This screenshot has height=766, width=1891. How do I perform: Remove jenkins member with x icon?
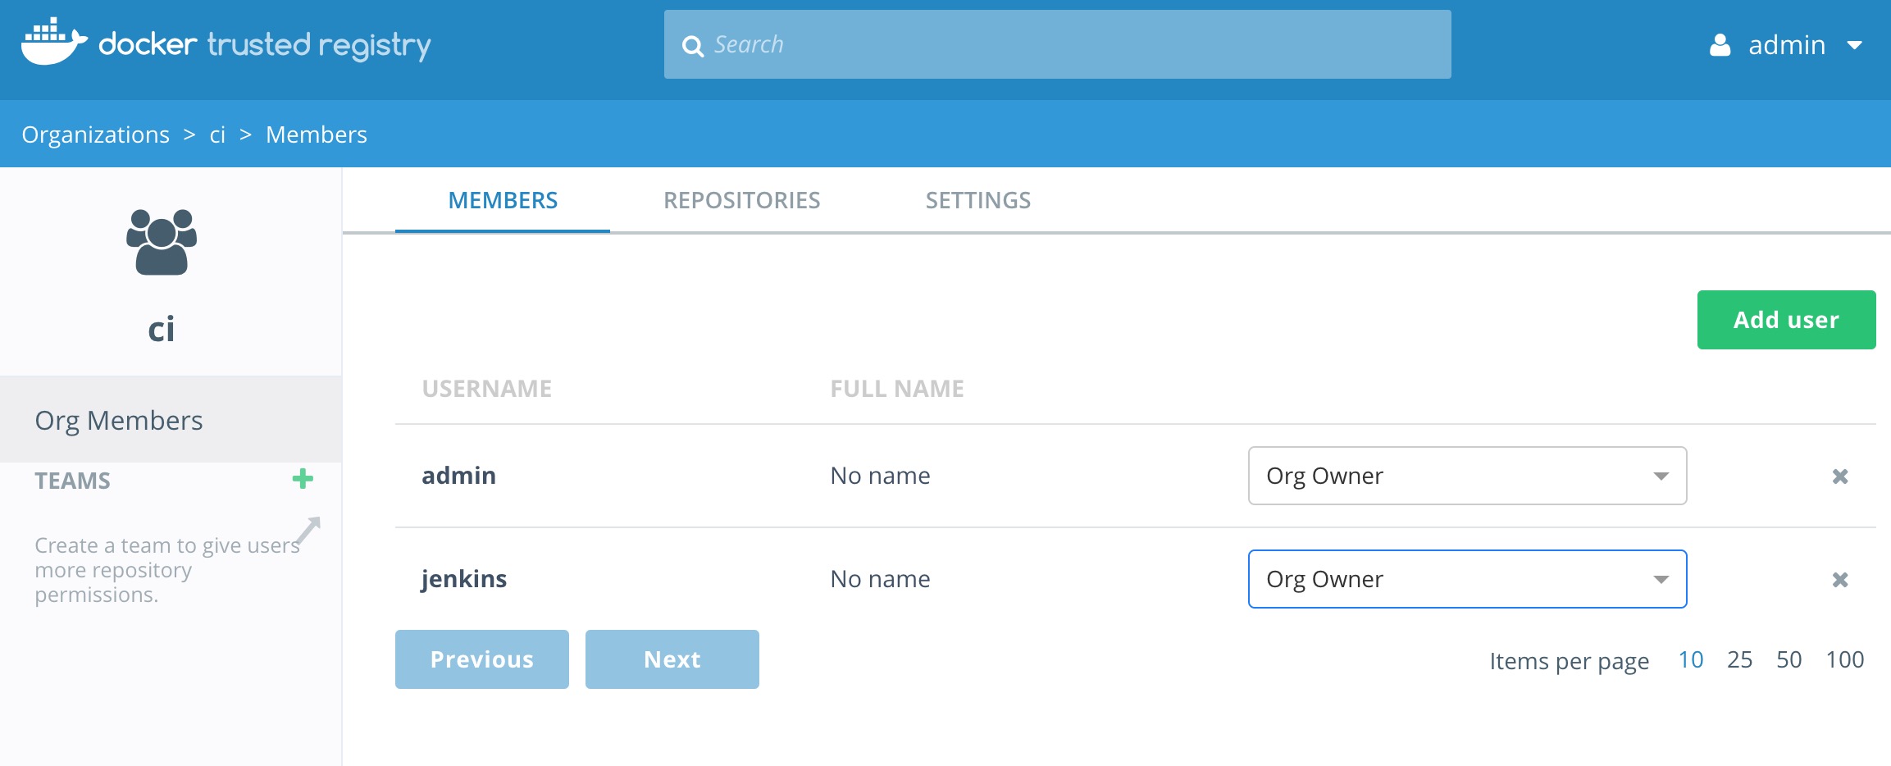1840,580
